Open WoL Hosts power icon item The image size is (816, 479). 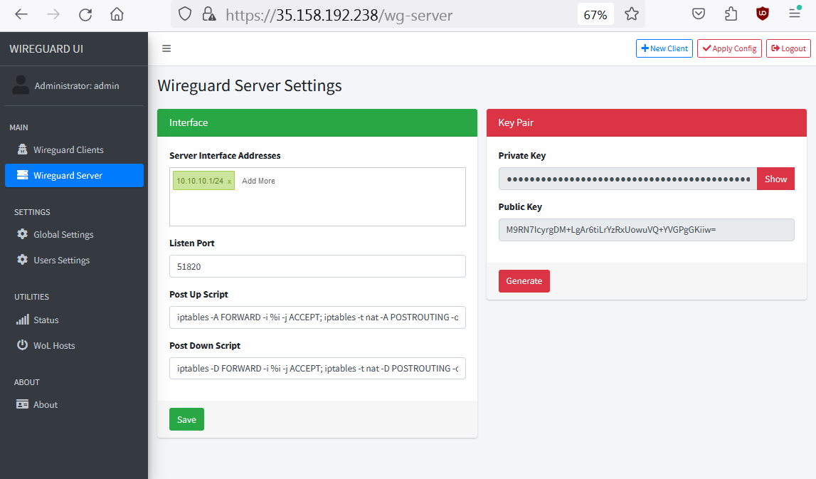pyautogui.click(x=54, y=345)
